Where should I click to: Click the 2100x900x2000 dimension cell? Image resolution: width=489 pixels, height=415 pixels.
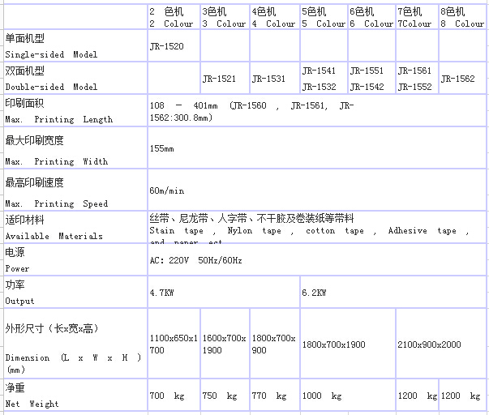click(441, 343)
